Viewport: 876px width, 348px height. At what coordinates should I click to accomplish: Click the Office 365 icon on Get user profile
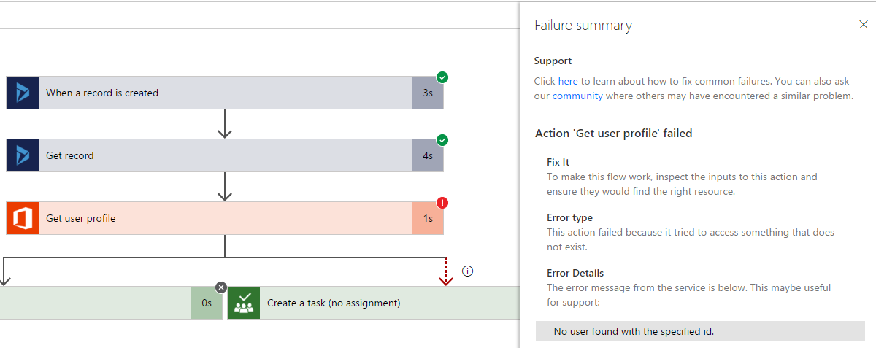click(23, 218)
